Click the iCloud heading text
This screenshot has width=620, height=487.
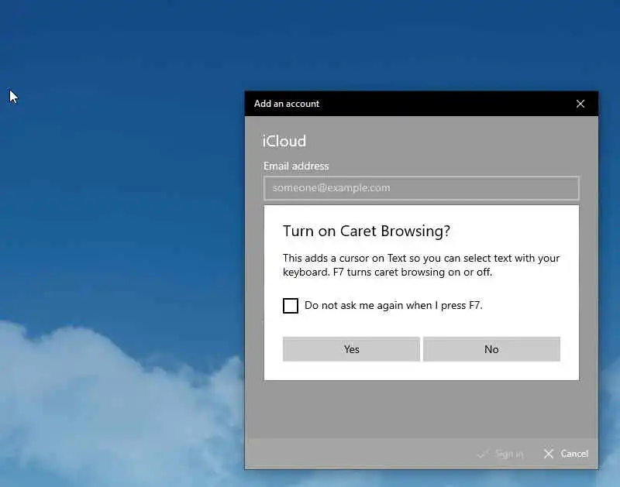tap(284, 141)
